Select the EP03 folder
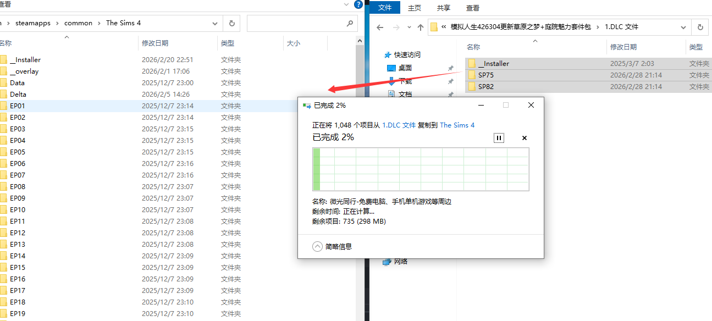 [x=18, y=129]
